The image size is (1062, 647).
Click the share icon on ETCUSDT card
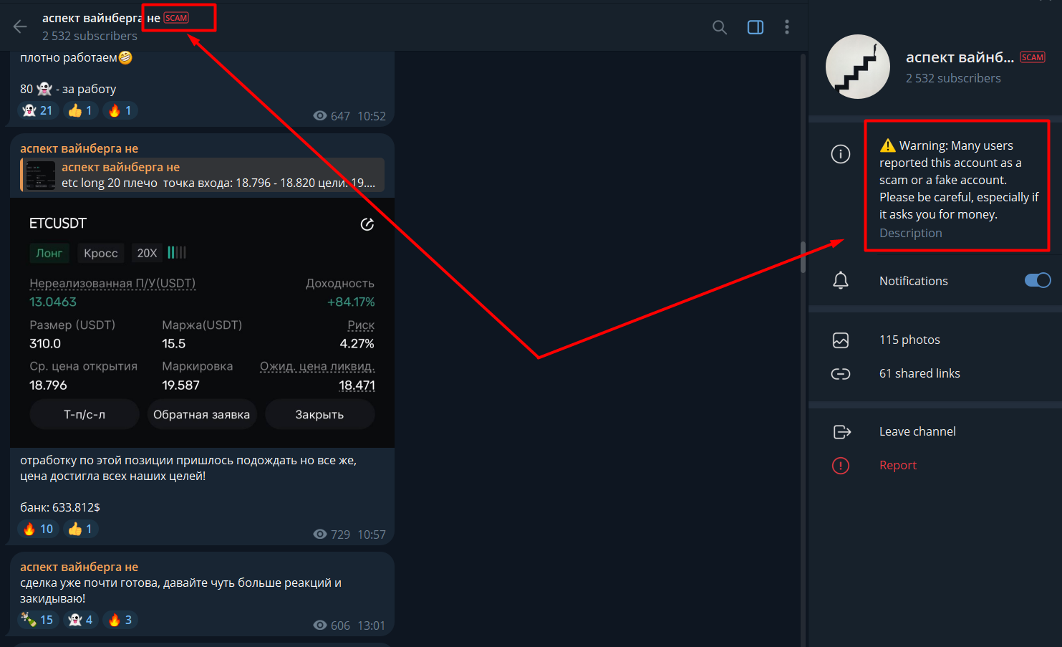coord(367,224)
